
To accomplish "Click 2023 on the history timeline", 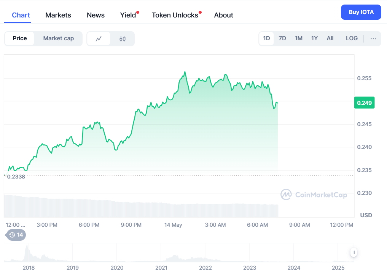I will pyautogui.click(x=250, y=268).
